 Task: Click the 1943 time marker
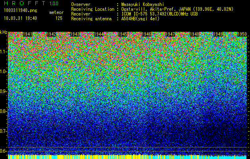coord(75,34)
